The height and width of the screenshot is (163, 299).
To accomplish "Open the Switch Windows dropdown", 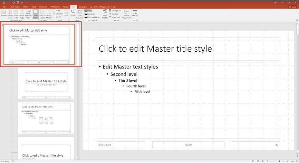I will [126, 14].
